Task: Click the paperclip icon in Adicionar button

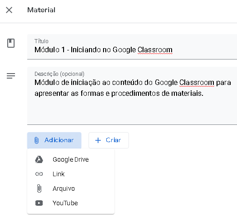Action: click(36, 140)
